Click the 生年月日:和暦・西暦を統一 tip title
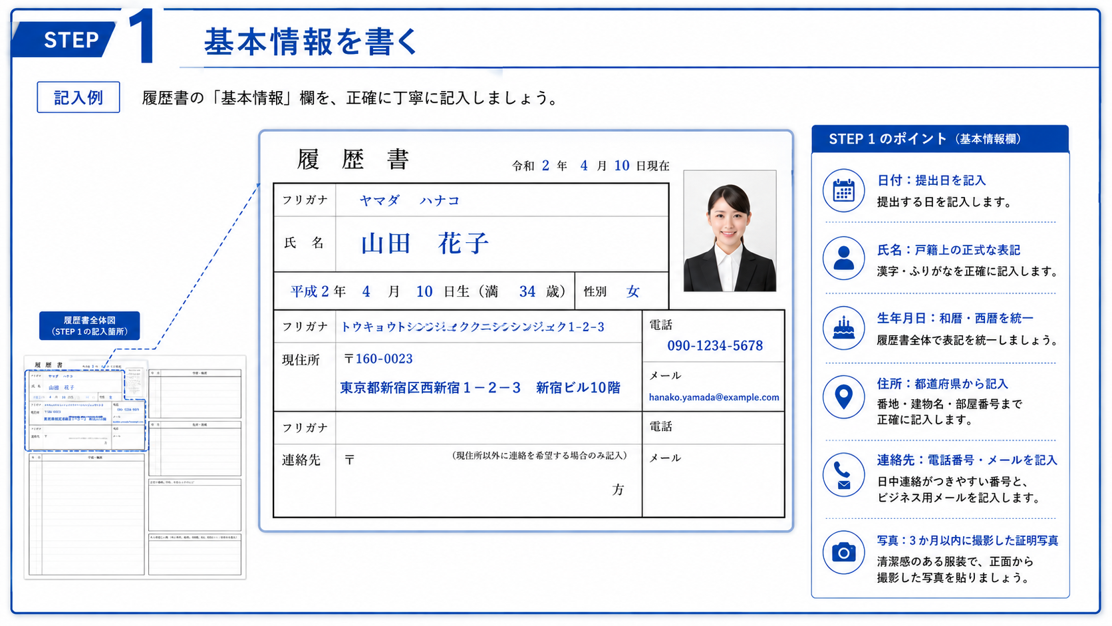 point(955,318)
